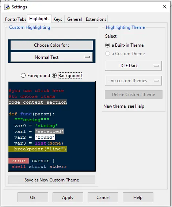Viewport: 172px width, 207px height.
Task: Click Save as New Custom Theme
Action: (51, 180)
